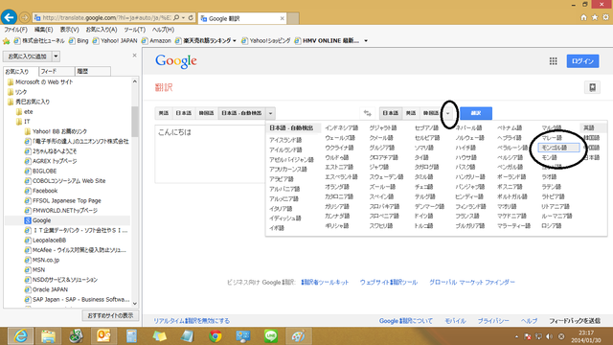Open the address bar search dropdown arrow

(x=183, y=17)
